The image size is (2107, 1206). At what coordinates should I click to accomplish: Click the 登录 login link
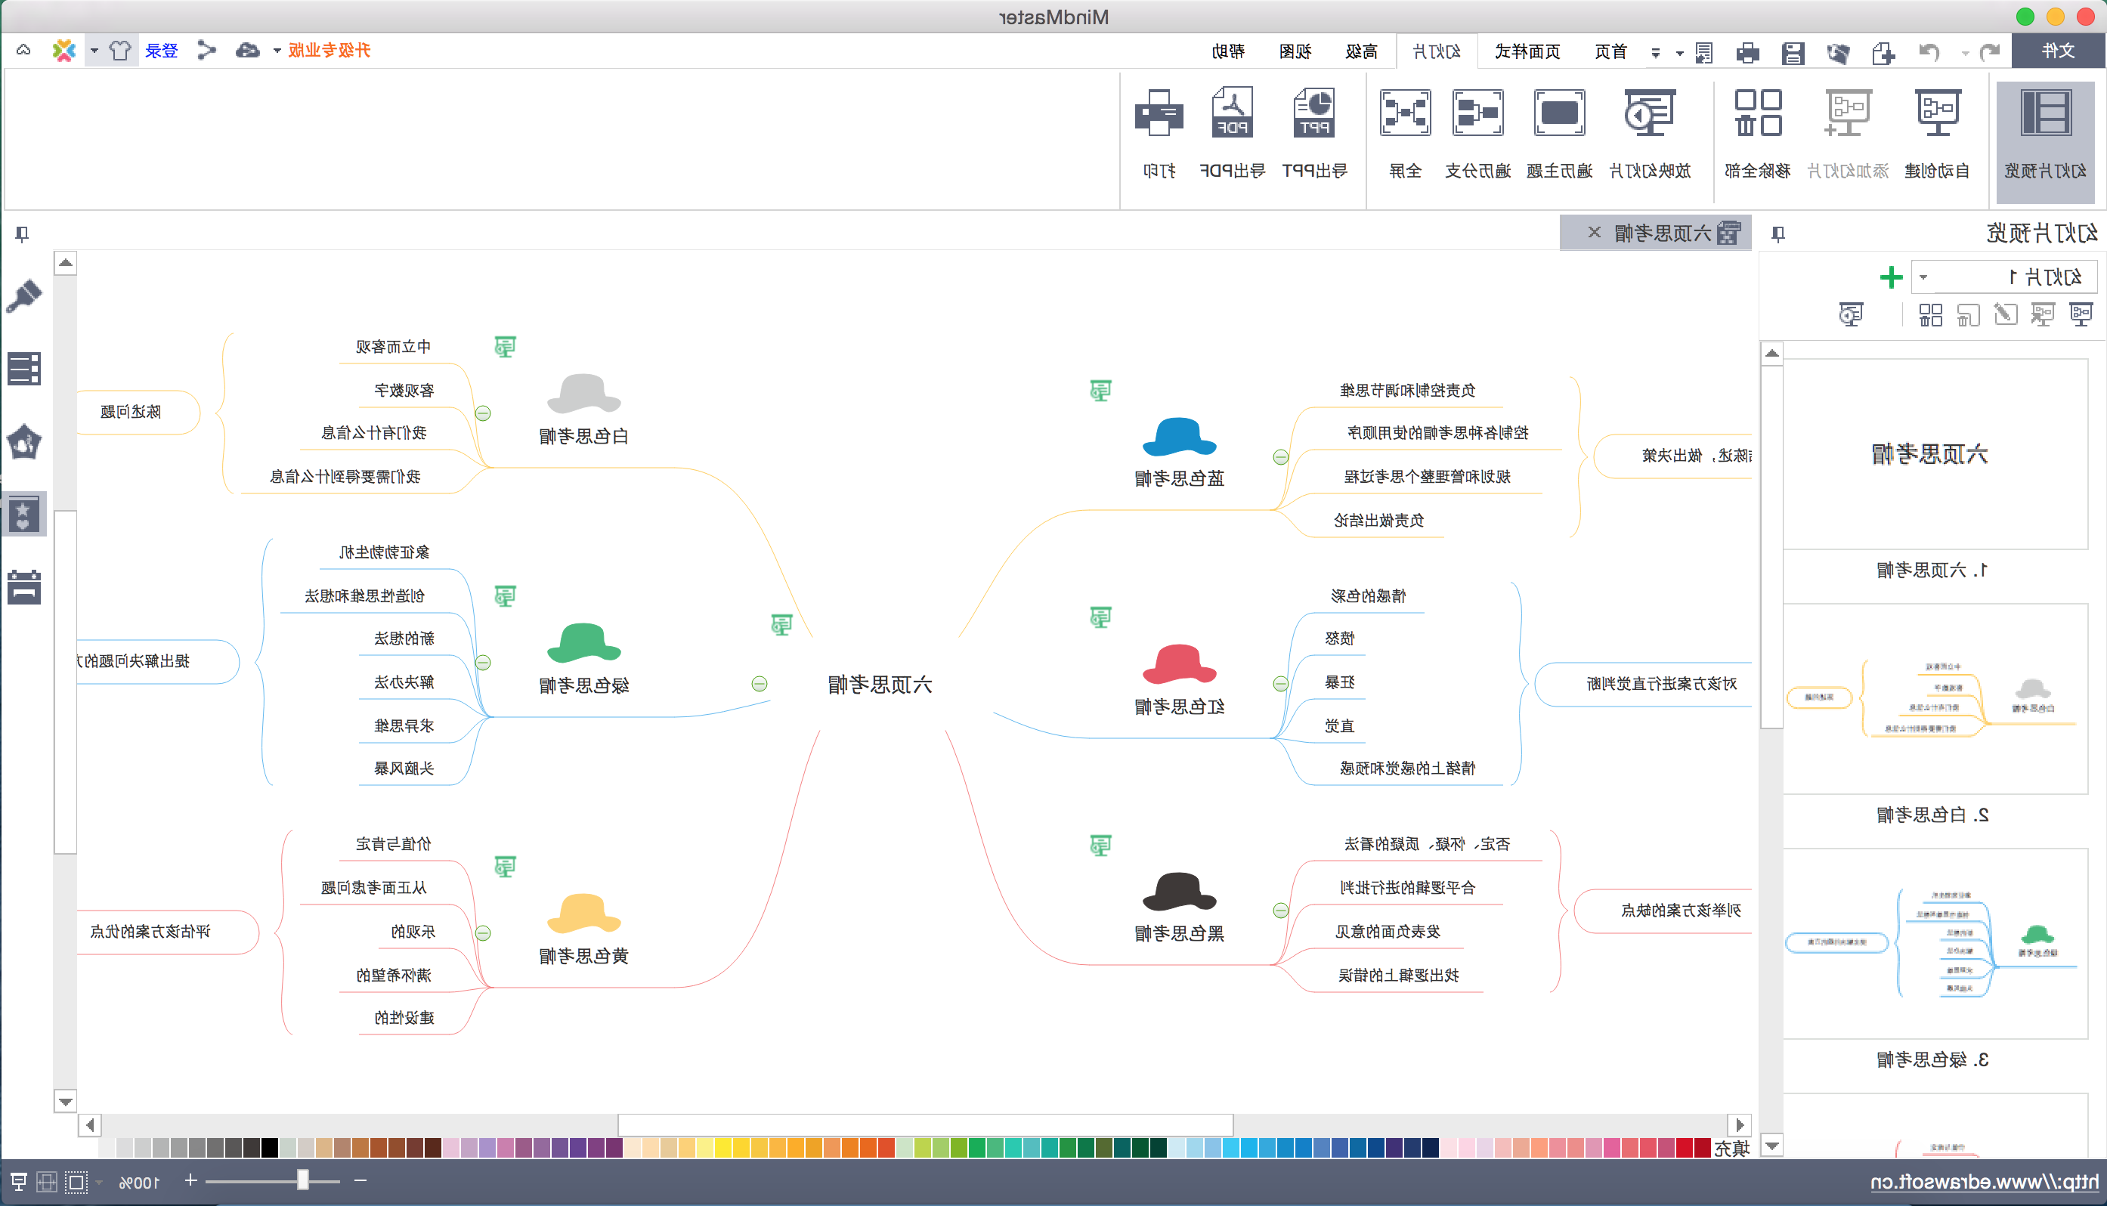tap(162, 51)
